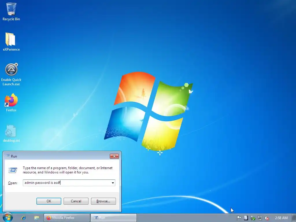
Task: Click the Browse... button in the Run dialog
Action: coord(103,201)
